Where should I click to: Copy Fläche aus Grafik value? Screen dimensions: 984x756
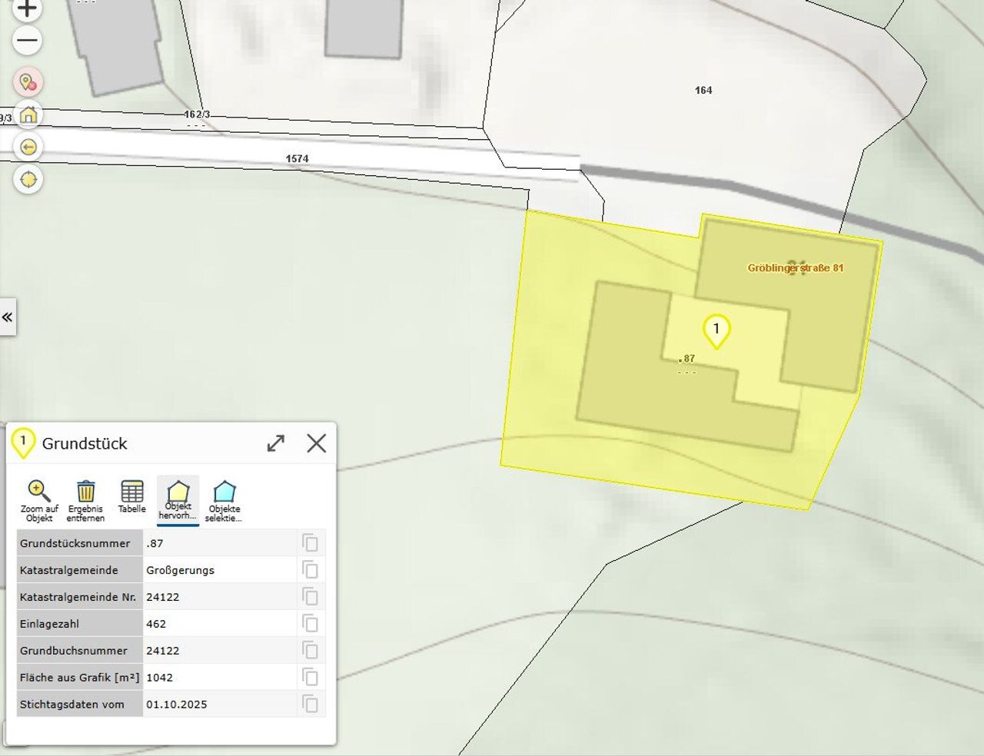coord(310,678)
